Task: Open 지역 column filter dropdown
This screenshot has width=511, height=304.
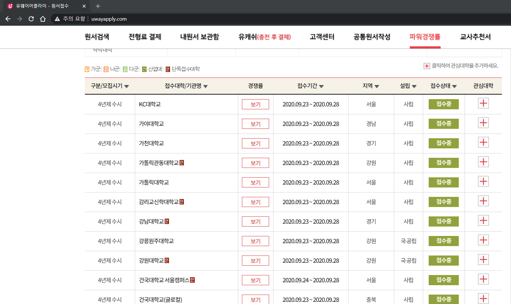Action: [x=377, y=86]
